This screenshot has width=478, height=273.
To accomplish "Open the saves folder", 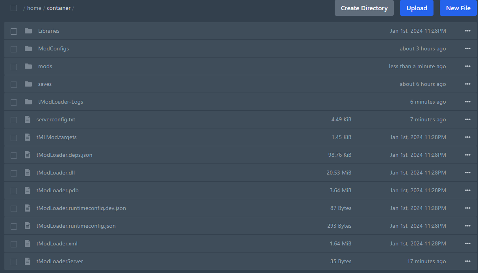I will 45,84.
